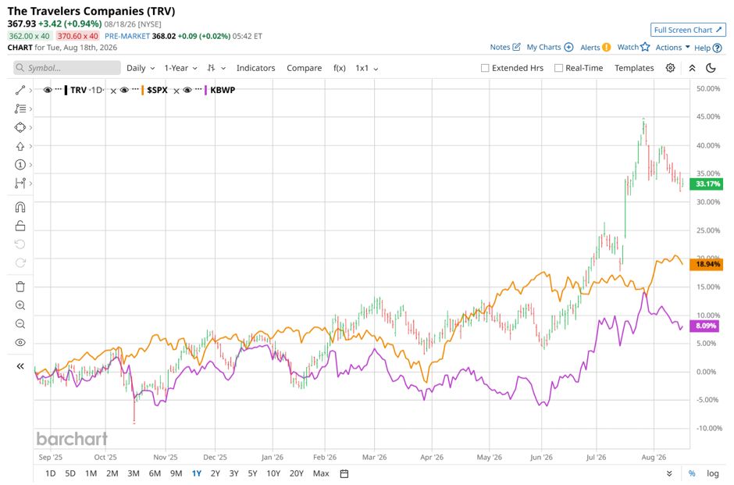The width and height of the screenshot is (734, 485).
Task: Undo the last chart action
Action: 20,244
